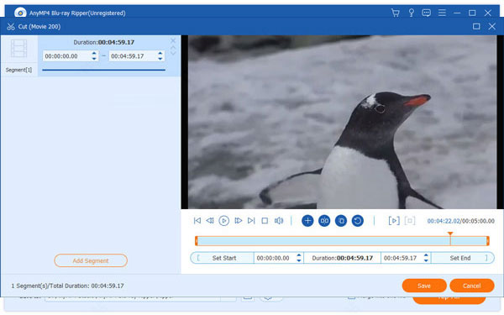This screenshot has width=504, height=315.
Task: Click the greyed stop-segment bracket icon
Action: (x=410, y=221)
